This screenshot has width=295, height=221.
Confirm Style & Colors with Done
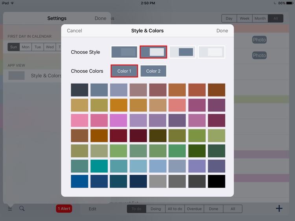click(x=222, y=31)
